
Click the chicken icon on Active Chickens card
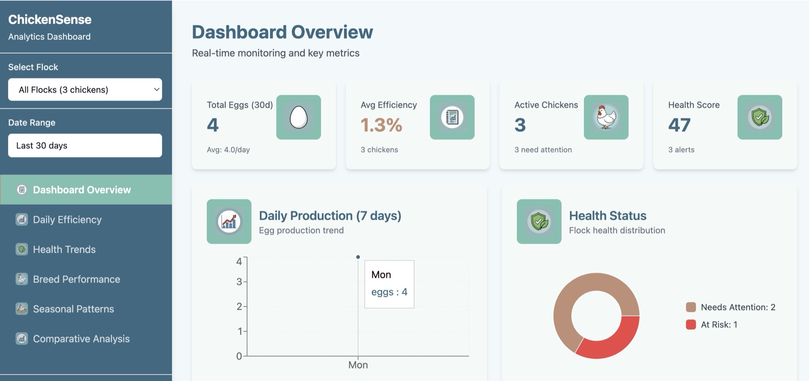[606, 118]
